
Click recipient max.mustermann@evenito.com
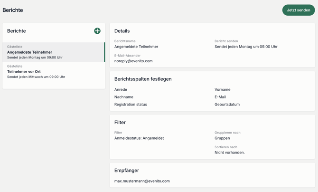click(142, 181)
